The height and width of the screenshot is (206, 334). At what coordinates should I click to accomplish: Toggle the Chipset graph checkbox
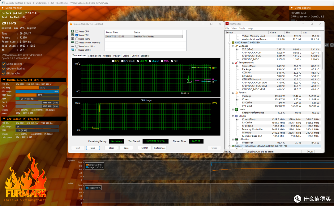click(x=150, y=61)
